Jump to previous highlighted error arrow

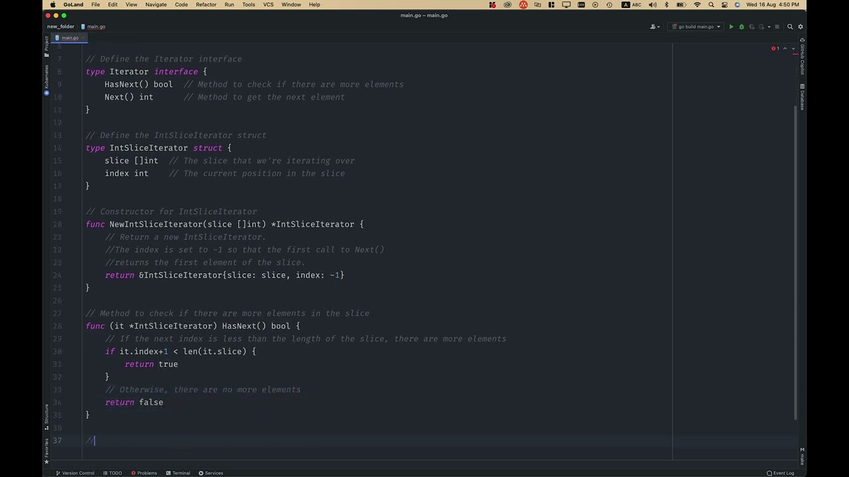pyautogui.click(x=785, y=48)
